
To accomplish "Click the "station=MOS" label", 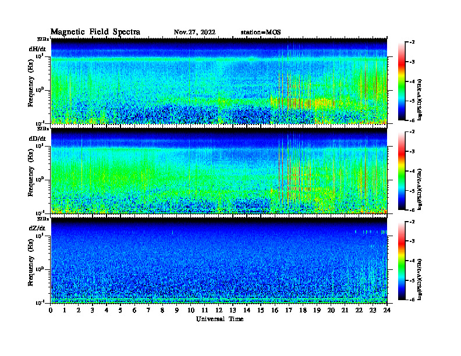I will [x=261, y=33].
